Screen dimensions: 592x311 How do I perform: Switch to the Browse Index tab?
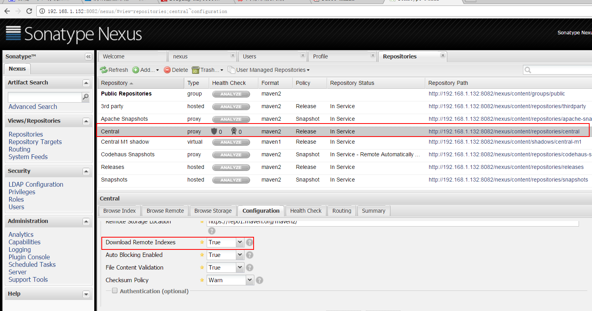120,211
